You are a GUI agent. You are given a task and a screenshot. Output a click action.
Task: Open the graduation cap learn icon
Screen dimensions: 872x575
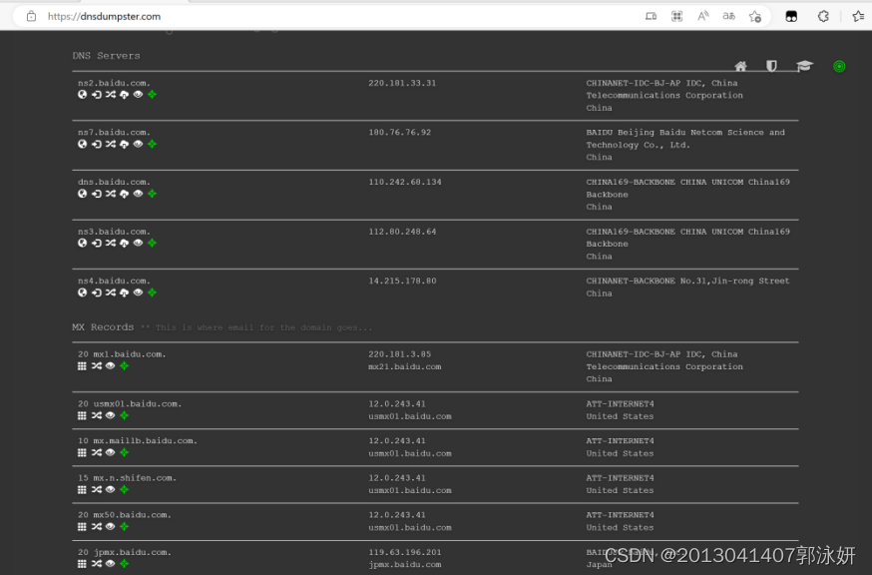click(804, 66)
